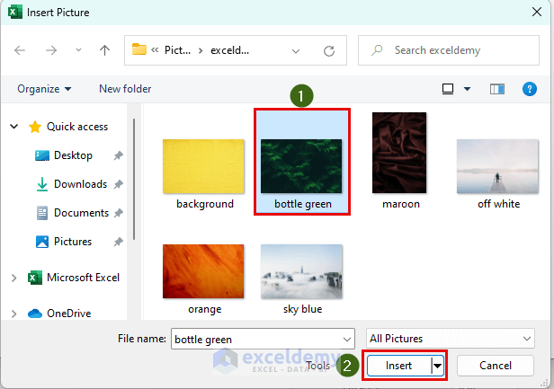Expand the File name dropdown arrow
This screenshot has width=554, height=389.
347,340
